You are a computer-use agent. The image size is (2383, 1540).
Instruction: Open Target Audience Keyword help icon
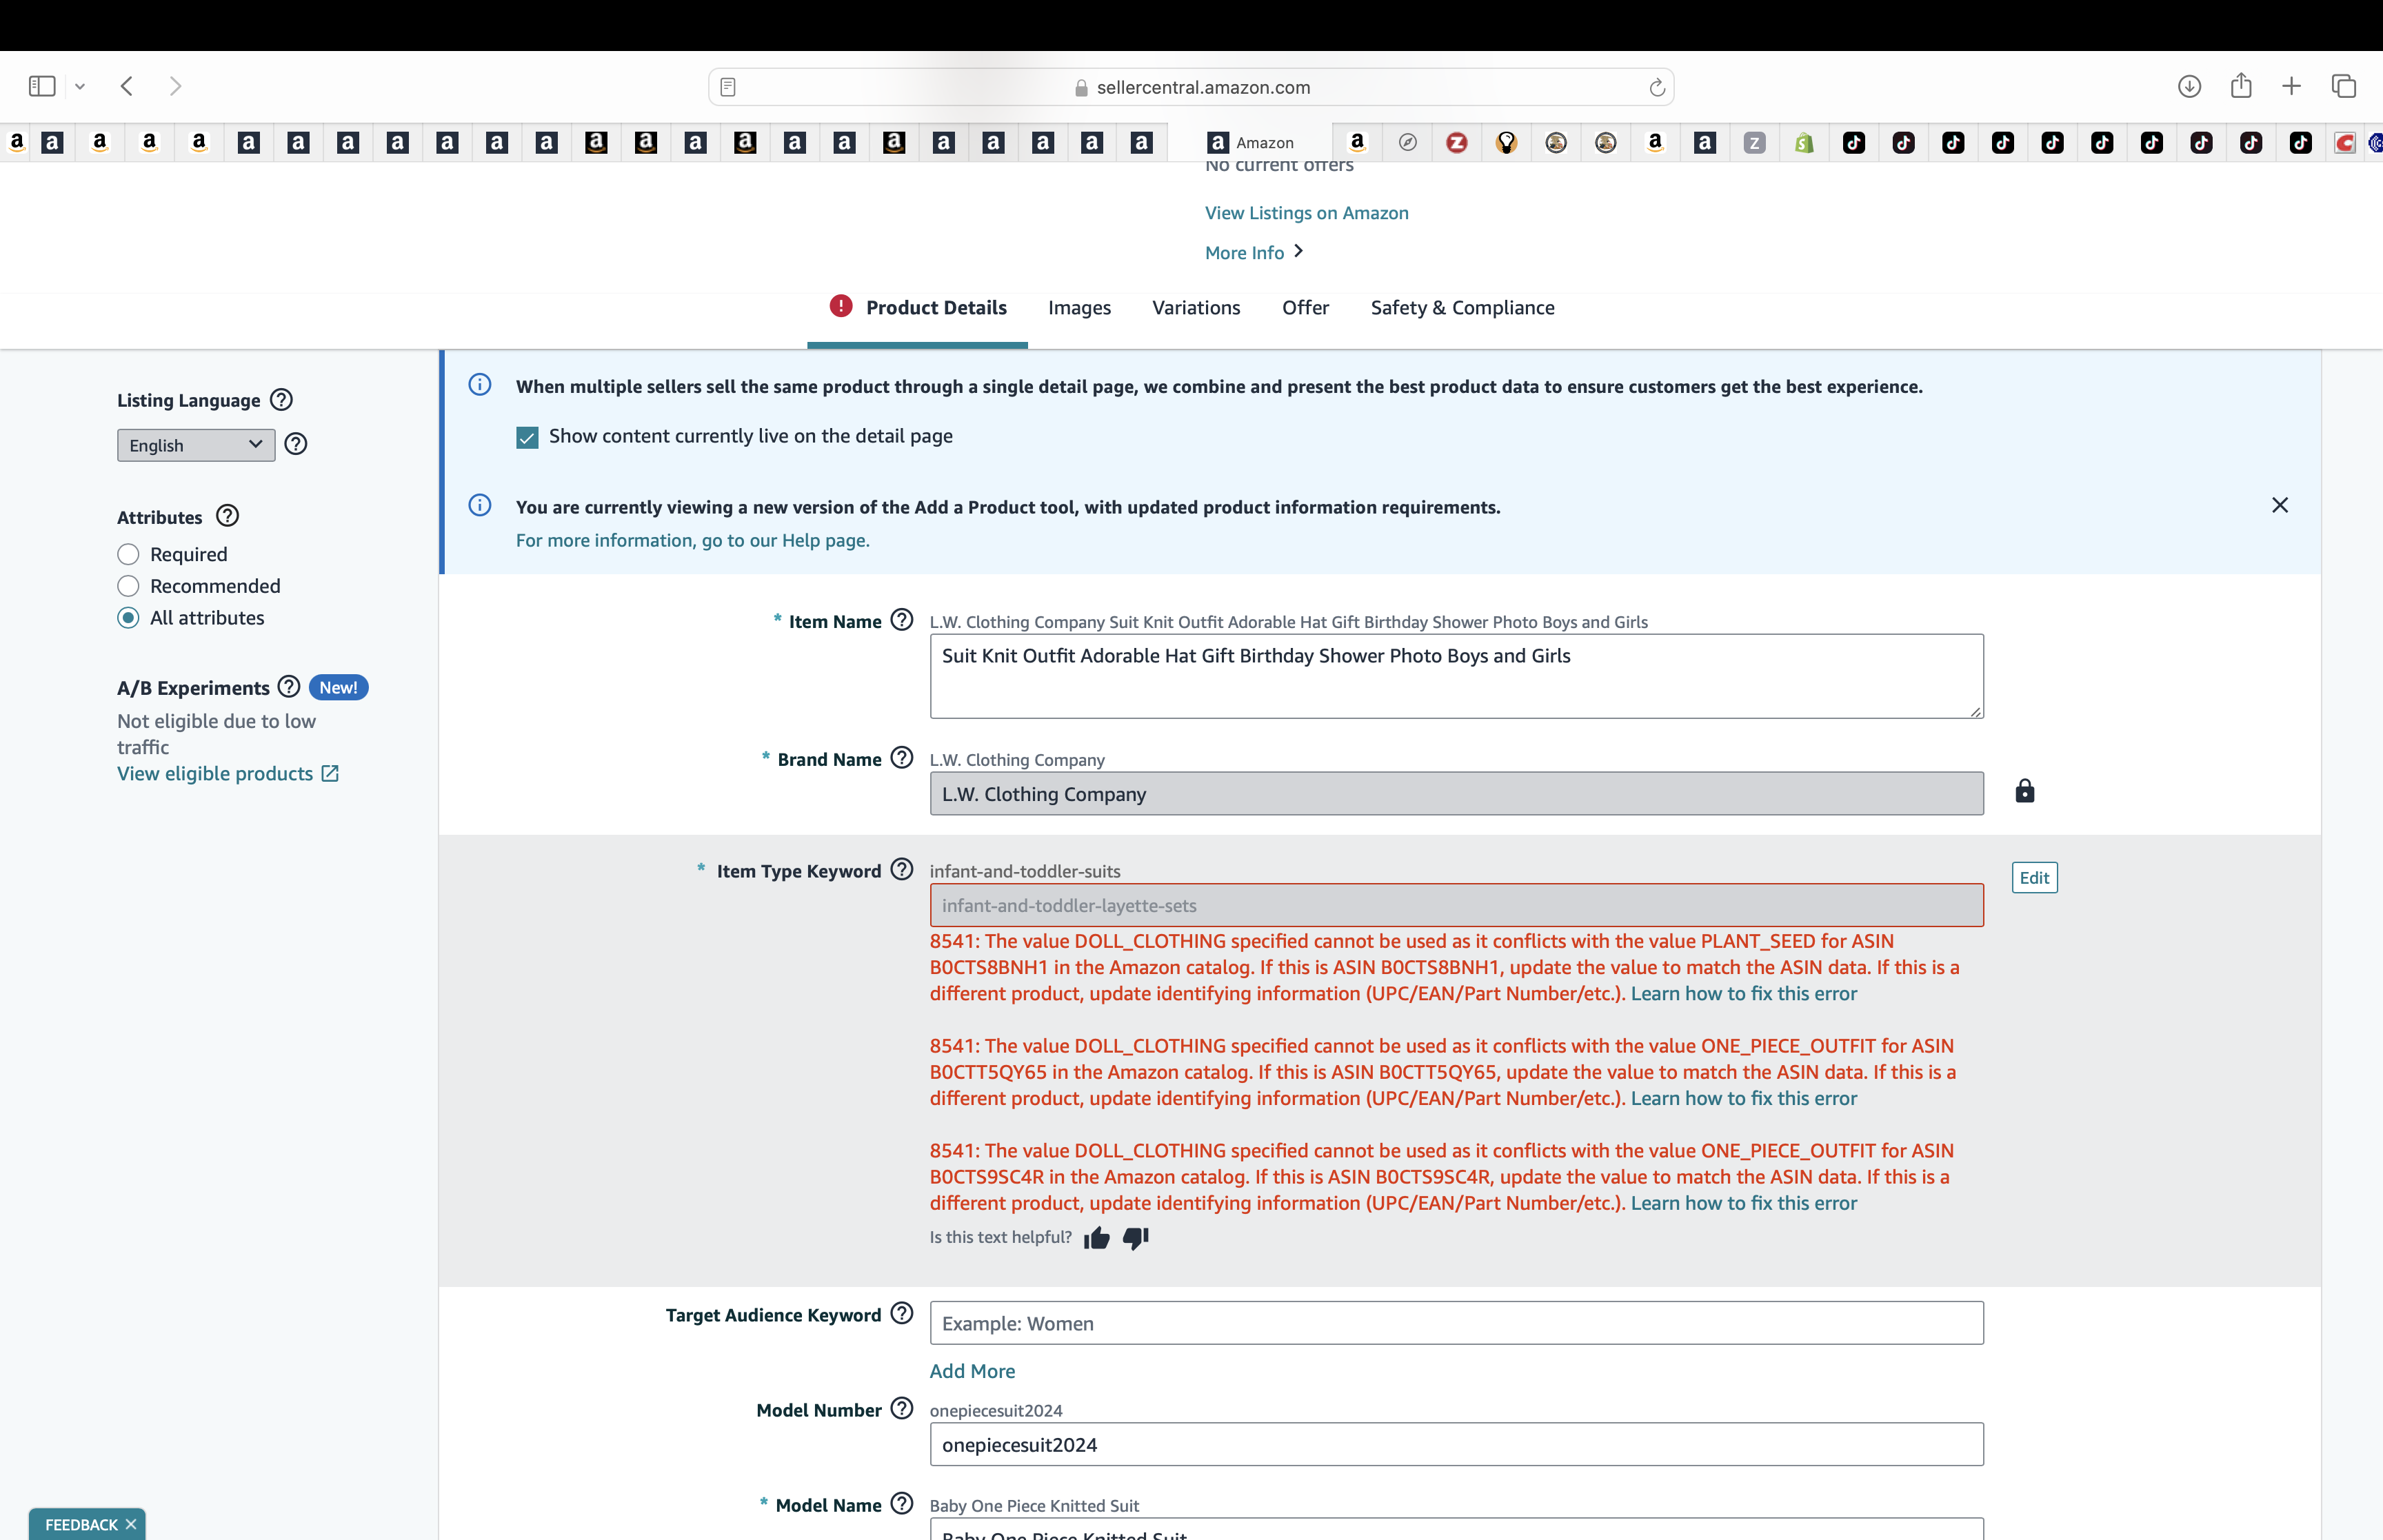point(902,1313)
